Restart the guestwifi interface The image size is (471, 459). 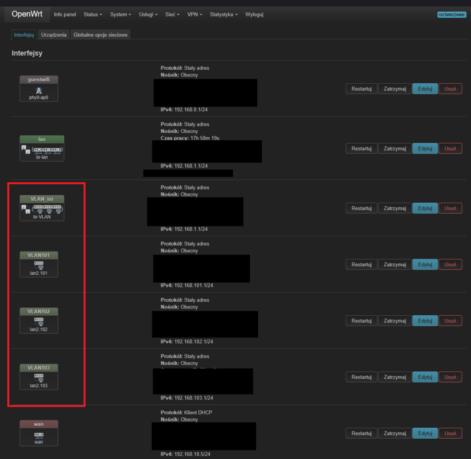click(362, 89)
